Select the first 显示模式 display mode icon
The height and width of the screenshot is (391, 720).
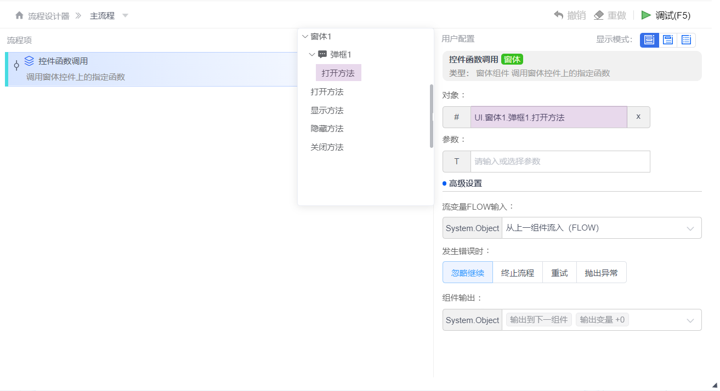pos(649,40)
